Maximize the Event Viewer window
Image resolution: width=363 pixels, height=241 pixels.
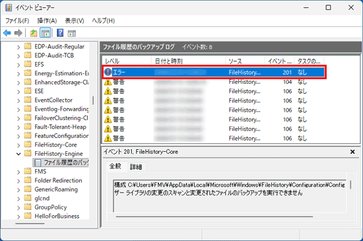[328, 8]
